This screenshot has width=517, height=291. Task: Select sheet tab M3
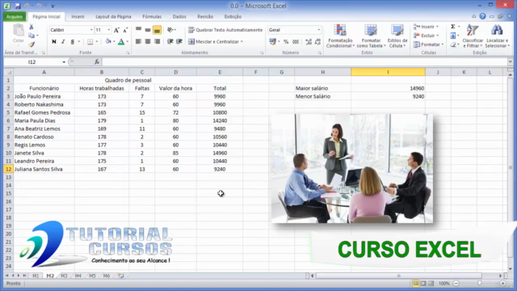(64, 276)
